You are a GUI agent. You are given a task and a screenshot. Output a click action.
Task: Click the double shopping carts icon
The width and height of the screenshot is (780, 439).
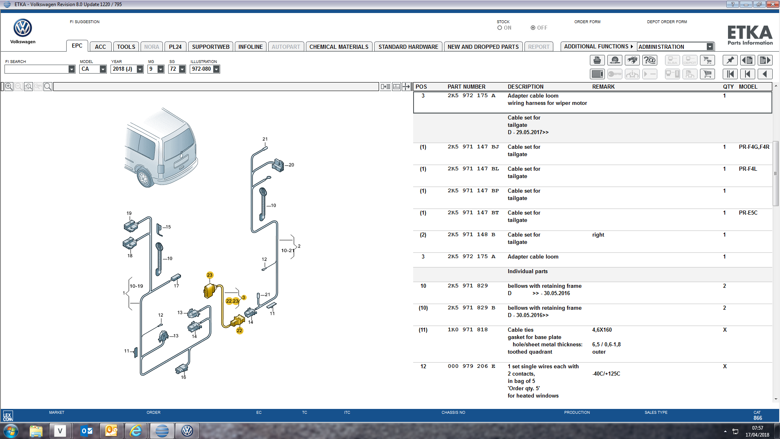(707, 61)
